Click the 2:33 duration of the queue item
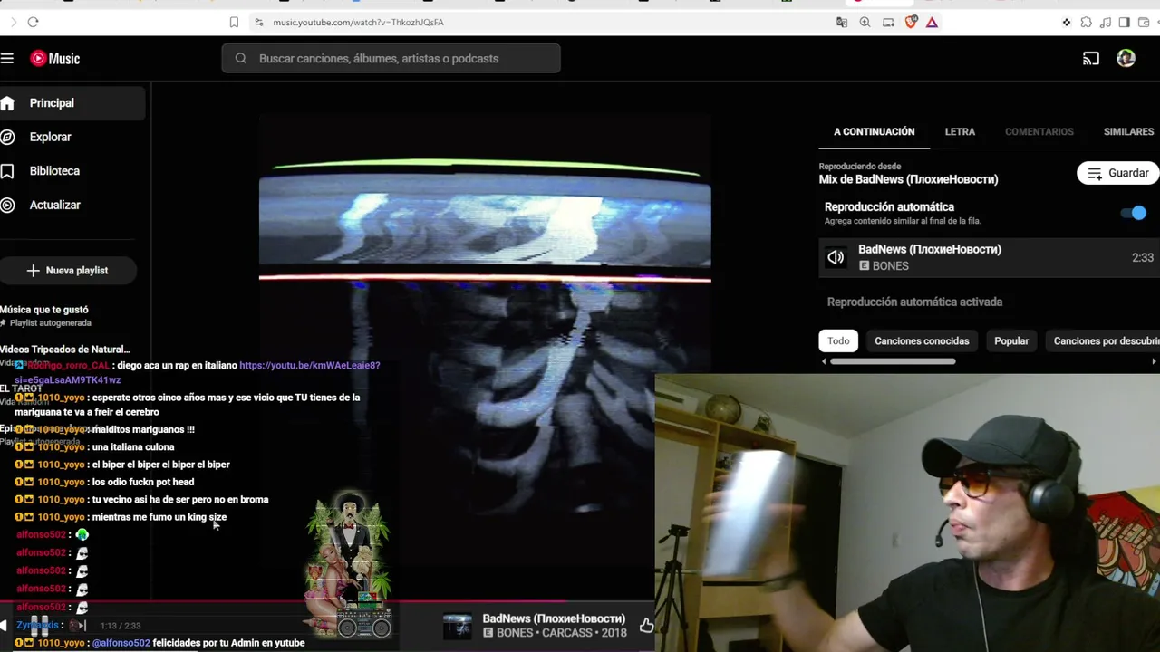 tap(1143, 258)
